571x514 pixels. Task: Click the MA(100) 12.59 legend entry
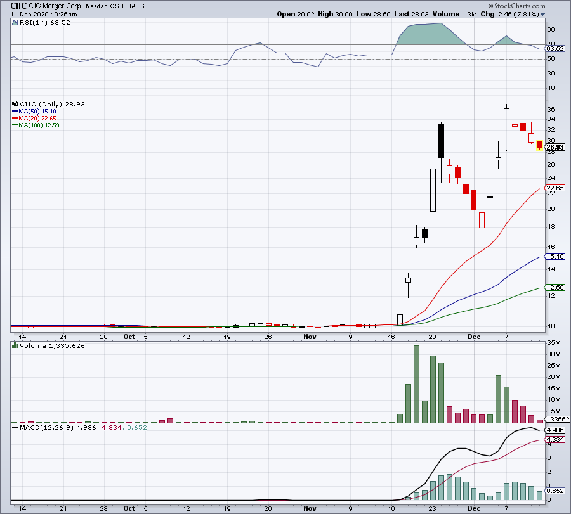(36, 125)
